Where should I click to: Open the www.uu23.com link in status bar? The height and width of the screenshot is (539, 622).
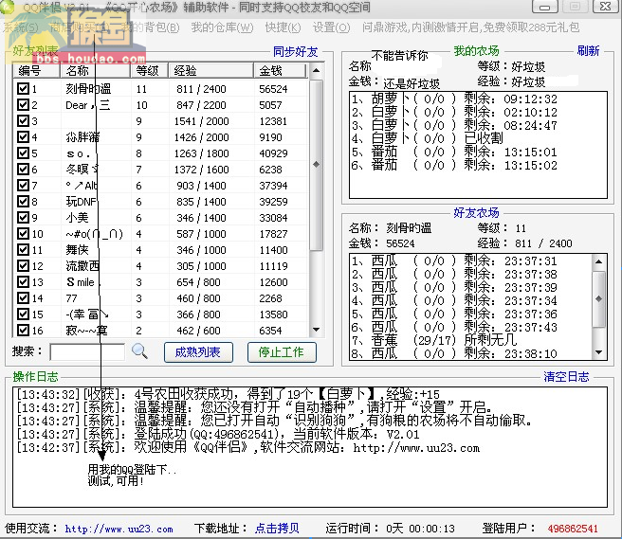[x=119, y=529]
